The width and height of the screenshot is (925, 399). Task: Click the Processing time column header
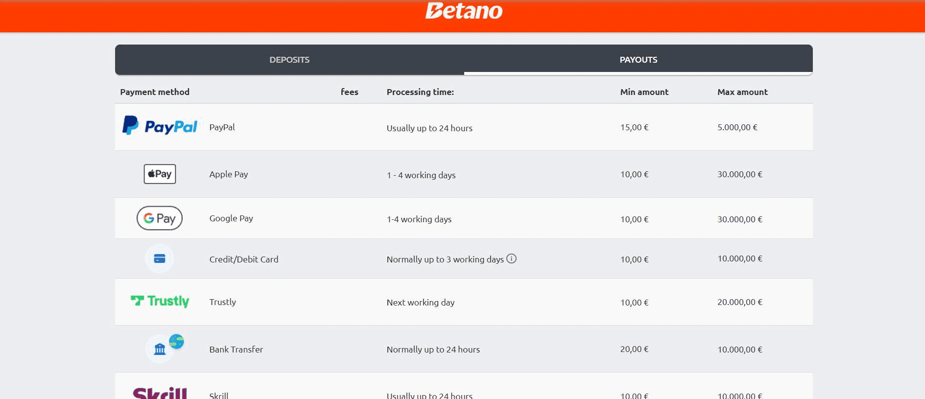[x=420, y=92]
